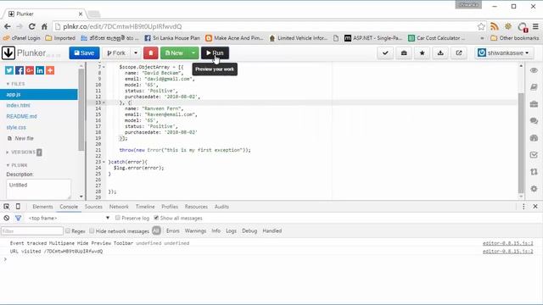This screenshot has width=543, height=305.
Task: Open New dropdown arrow
Action: click(x=193, y=53)
